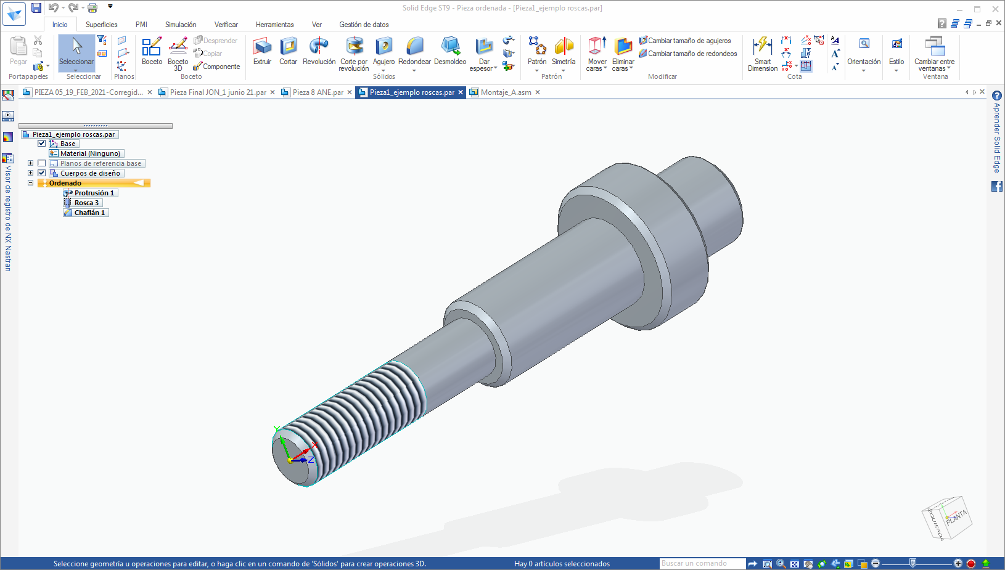Screen dimensions: 1005x570
Task: Collapse the Ordenado tree node
Action: point(30,183)
